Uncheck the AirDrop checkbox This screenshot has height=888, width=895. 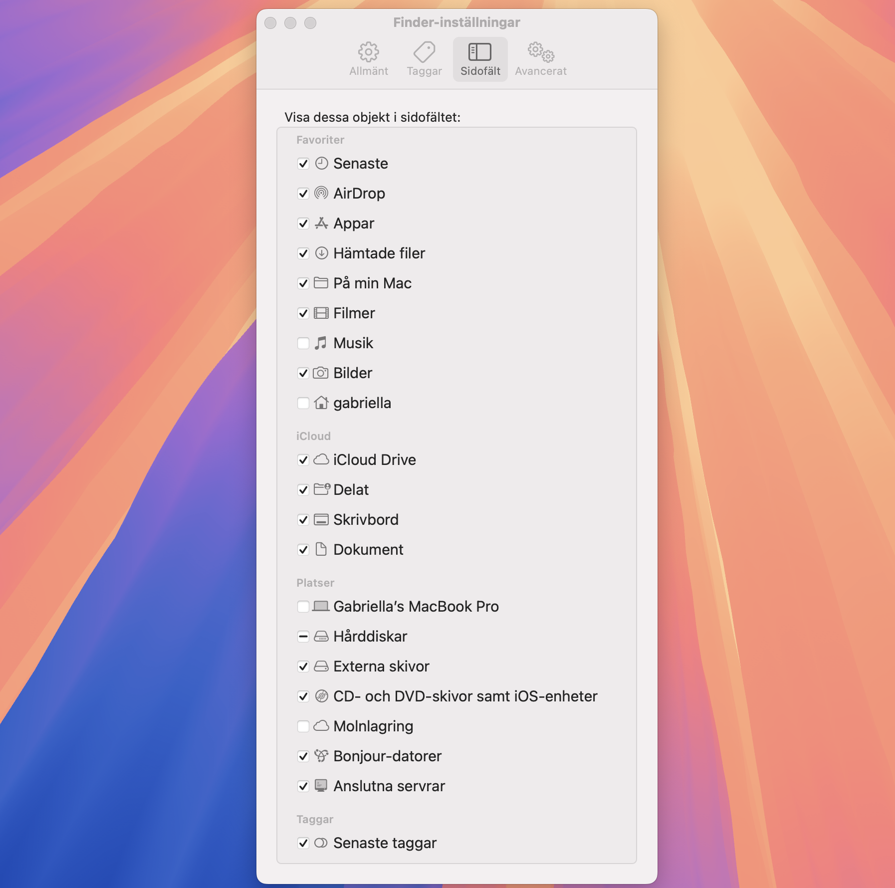click(x=303, y=194)
